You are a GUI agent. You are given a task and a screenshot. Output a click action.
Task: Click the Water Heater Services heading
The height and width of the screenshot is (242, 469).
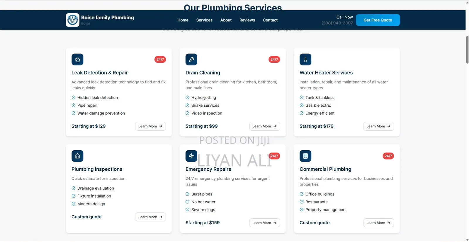pos(326,72)
